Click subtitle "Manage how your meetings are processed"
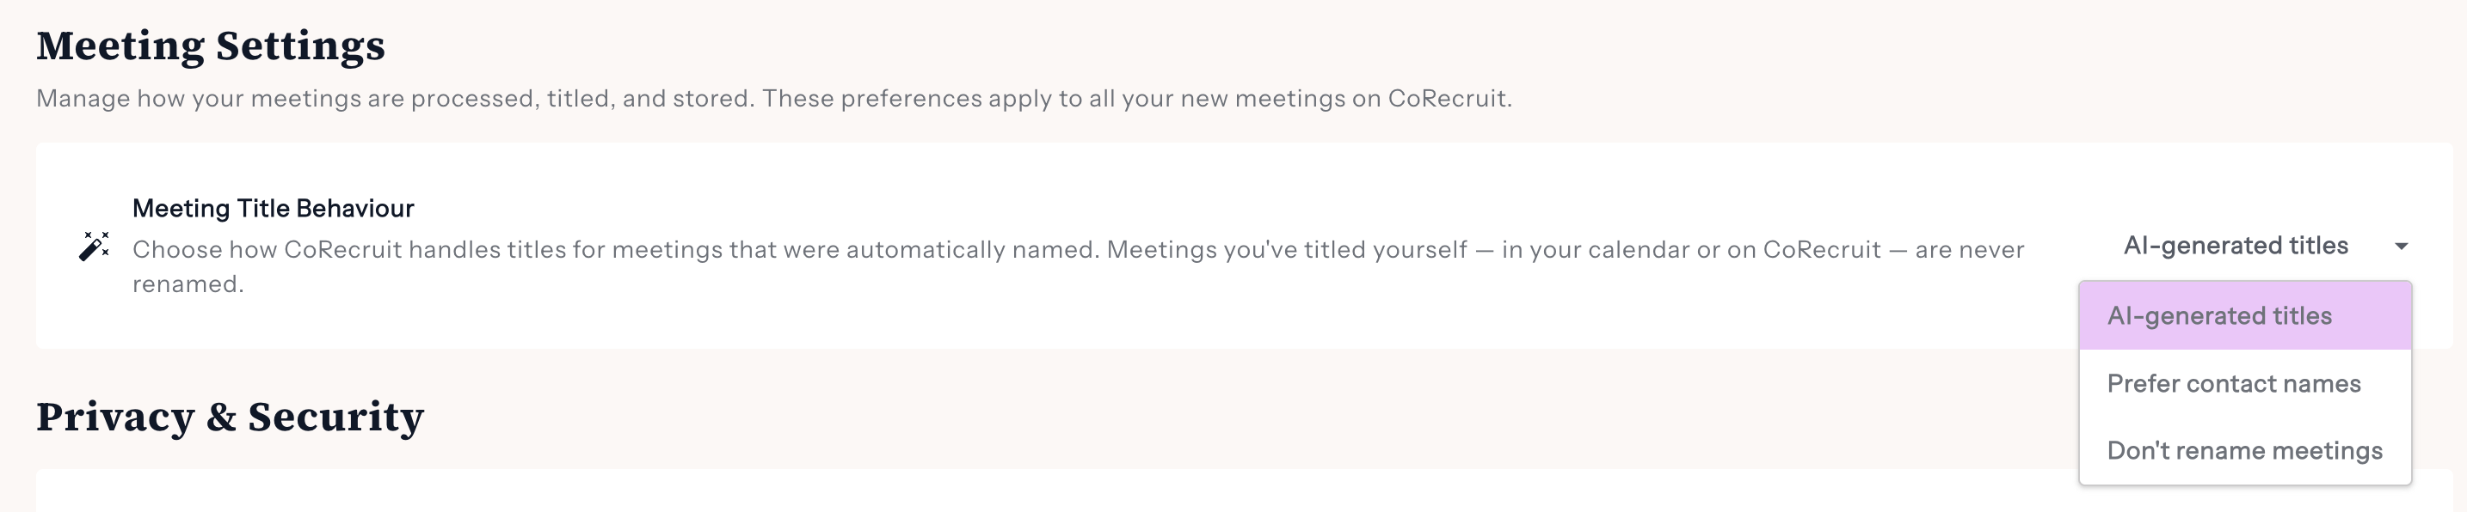 [774, 99]
